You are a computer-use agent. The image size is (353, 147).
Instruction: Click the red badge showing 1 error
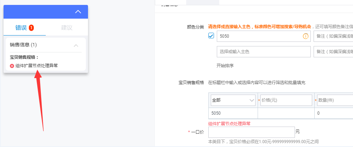31,28
